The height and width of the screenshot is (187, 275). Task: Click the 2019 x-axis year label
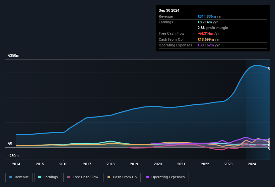pyautogui.click(x=134, y=164)
